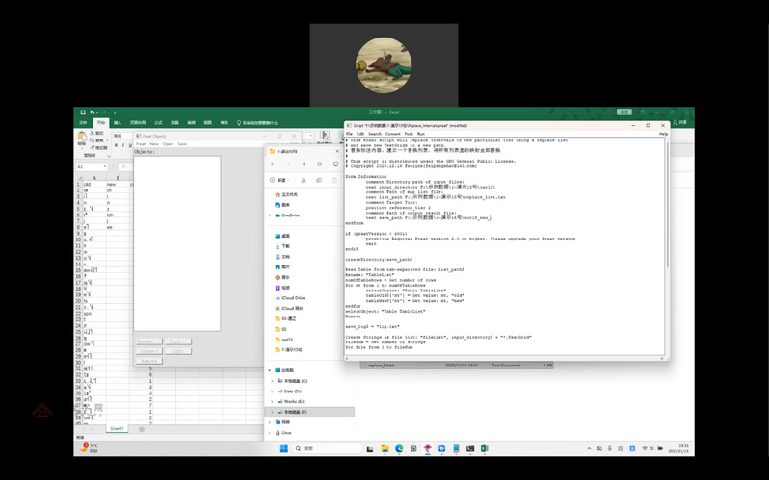Click the Excel save icon in title bar
The width and height of the screenshot is (769, 480).
[x=81, y=114]
